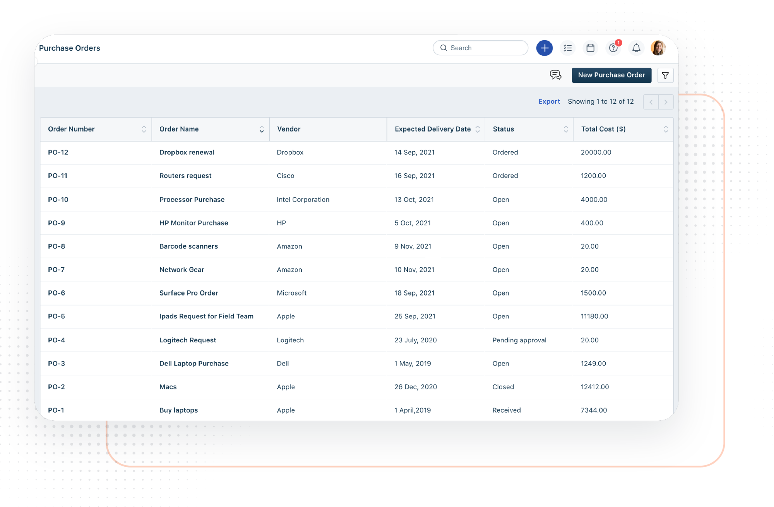Viewport: 774px width, 507px height.
Task: Sort by Total Cost column
Action: point(666,129)
